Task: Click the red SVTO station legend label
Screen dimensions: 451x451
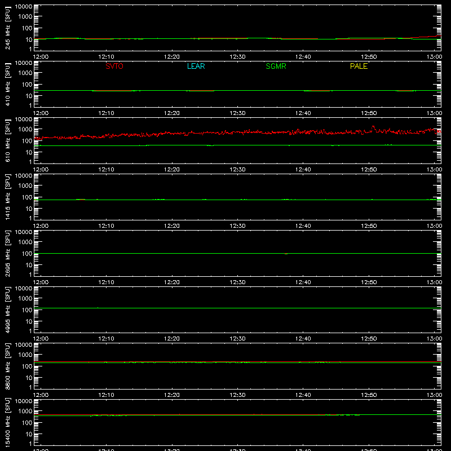Action: 114,66
